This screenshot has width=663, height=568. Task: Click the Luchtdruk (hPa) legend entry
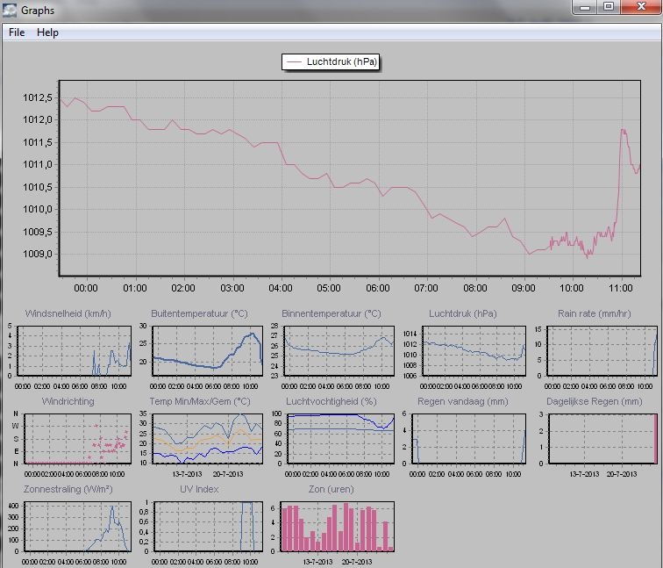[x=331, y=61]
